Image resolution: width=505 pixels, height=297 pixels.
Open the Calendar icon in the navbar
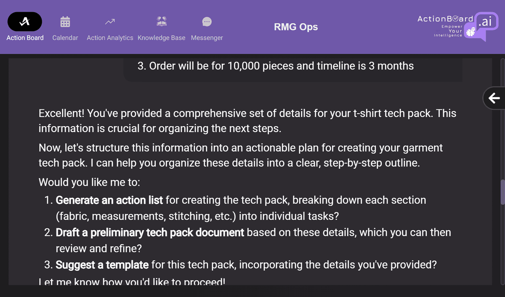click(65, 21)
